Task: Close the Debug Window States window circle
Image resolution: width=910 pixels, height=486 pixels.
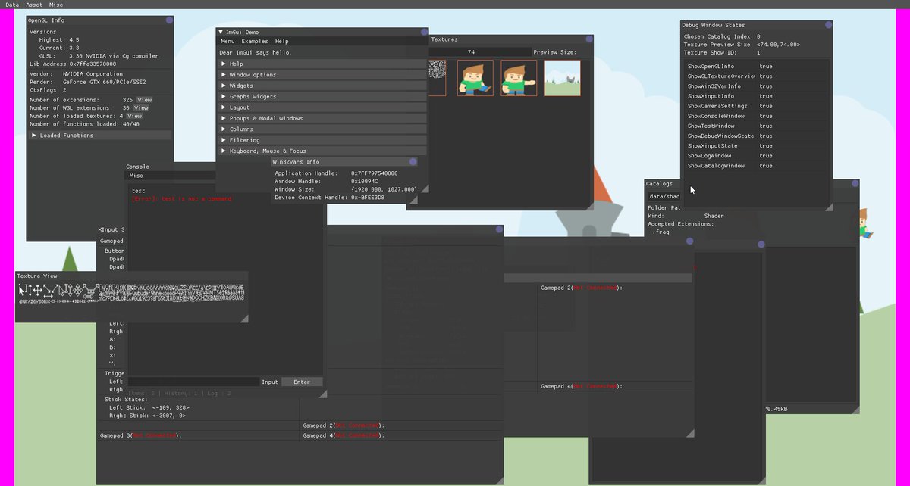Action: pyautogui.click(x=829, y=25)
